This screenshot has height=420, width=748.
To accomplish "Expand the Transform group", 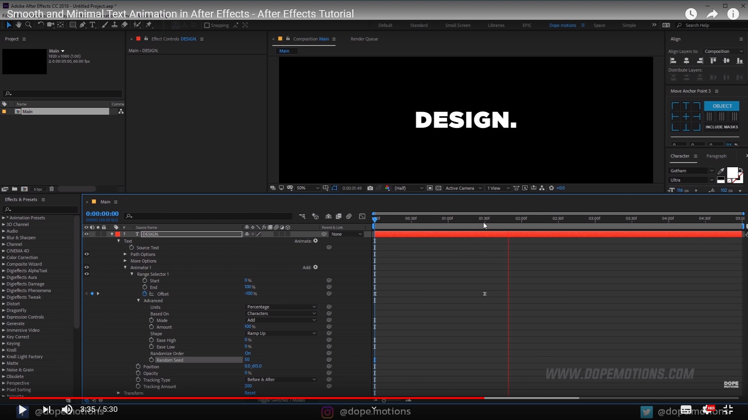I will (x=118, y=393).
